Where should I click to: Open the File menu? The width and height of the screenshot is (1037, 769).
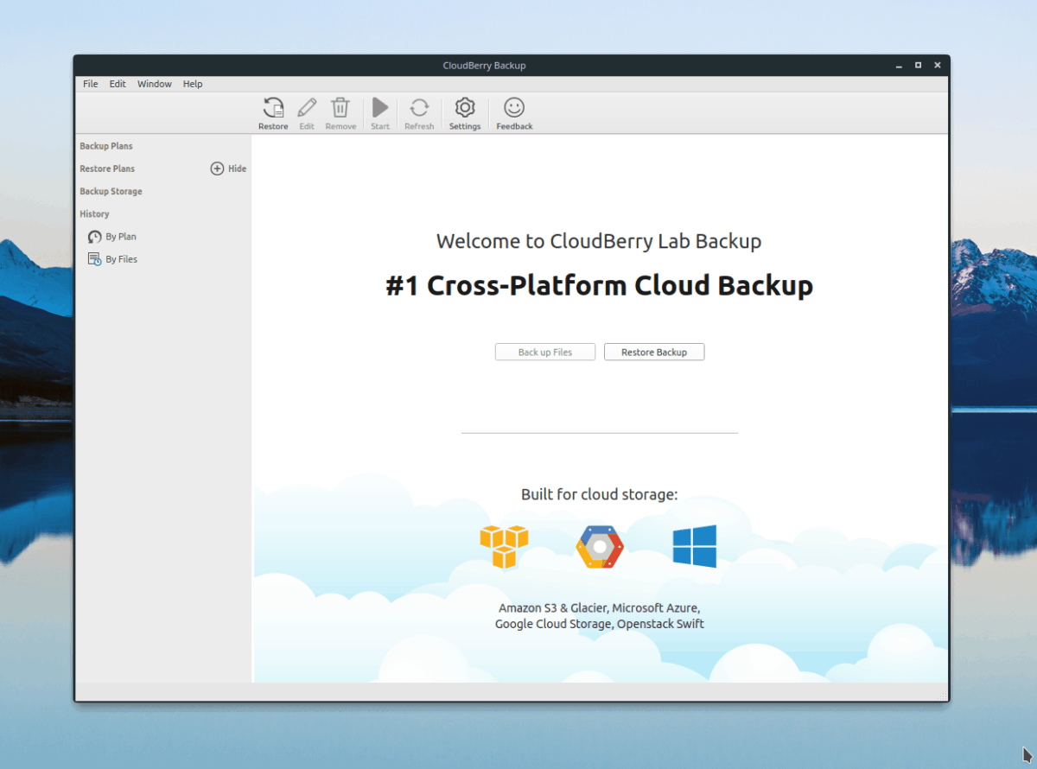[90, 84]
